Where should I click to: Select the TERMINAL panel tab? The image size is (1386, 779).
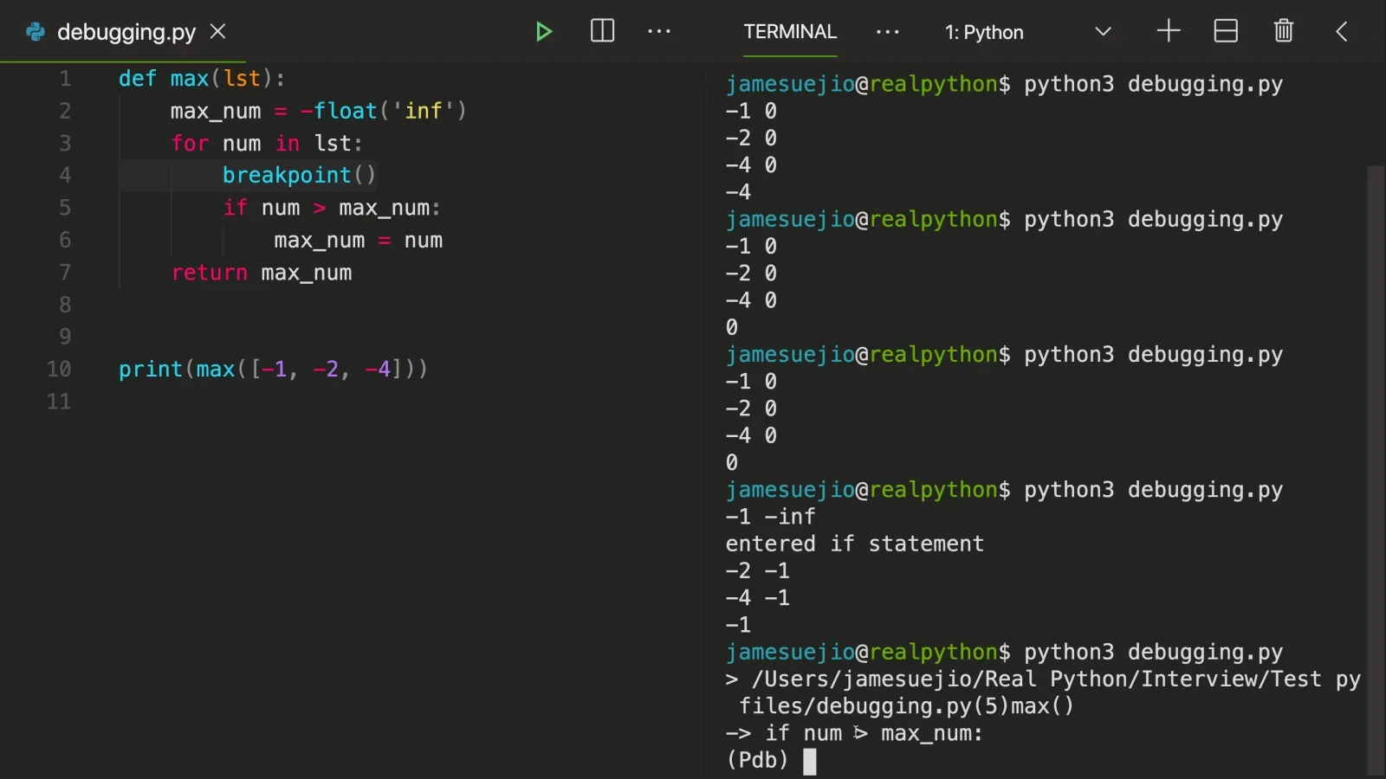(x=790, y=32)
